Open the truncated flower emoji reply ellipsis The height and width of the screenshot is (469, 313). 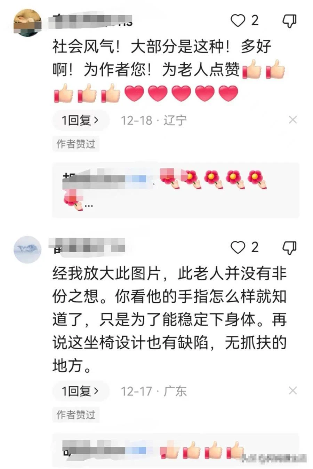(89, 205)
